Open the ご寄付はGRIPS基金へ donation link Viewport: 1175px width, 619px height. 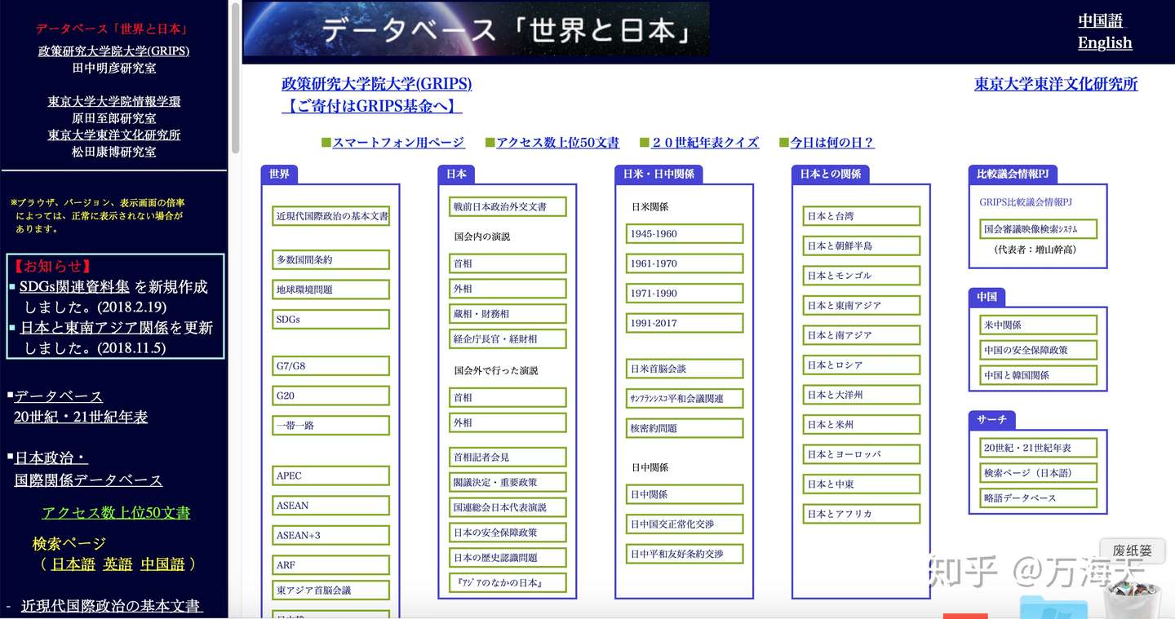[372, 106]
